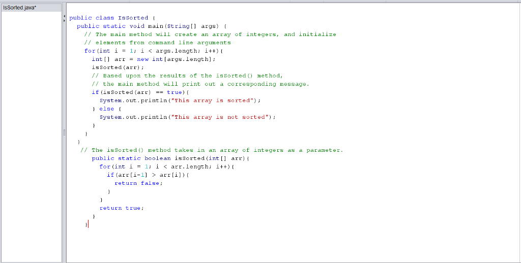The width and height of the screenshot is (521, 263).
Task: Place the cursor in 'public static void main(String[] args) {'
Action: (152, 26)
